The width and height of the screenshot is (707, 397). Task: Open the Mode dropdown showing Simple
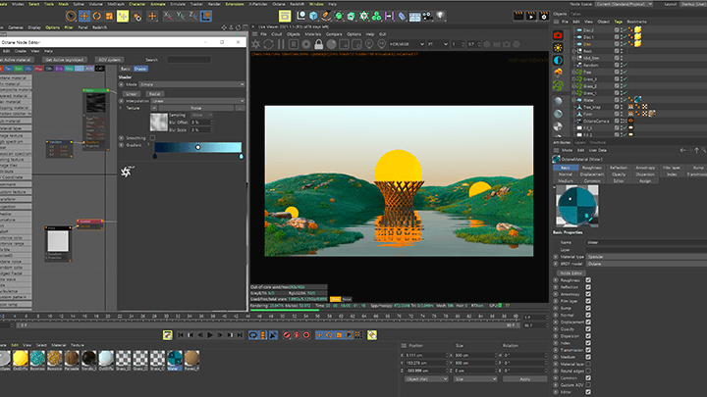click(191, 84)
